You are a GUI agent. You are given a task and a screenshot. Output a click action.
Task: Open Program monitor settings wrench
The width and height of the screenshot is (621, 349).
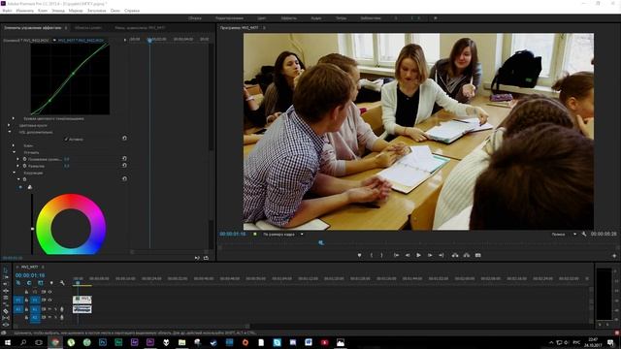[584, 235]
